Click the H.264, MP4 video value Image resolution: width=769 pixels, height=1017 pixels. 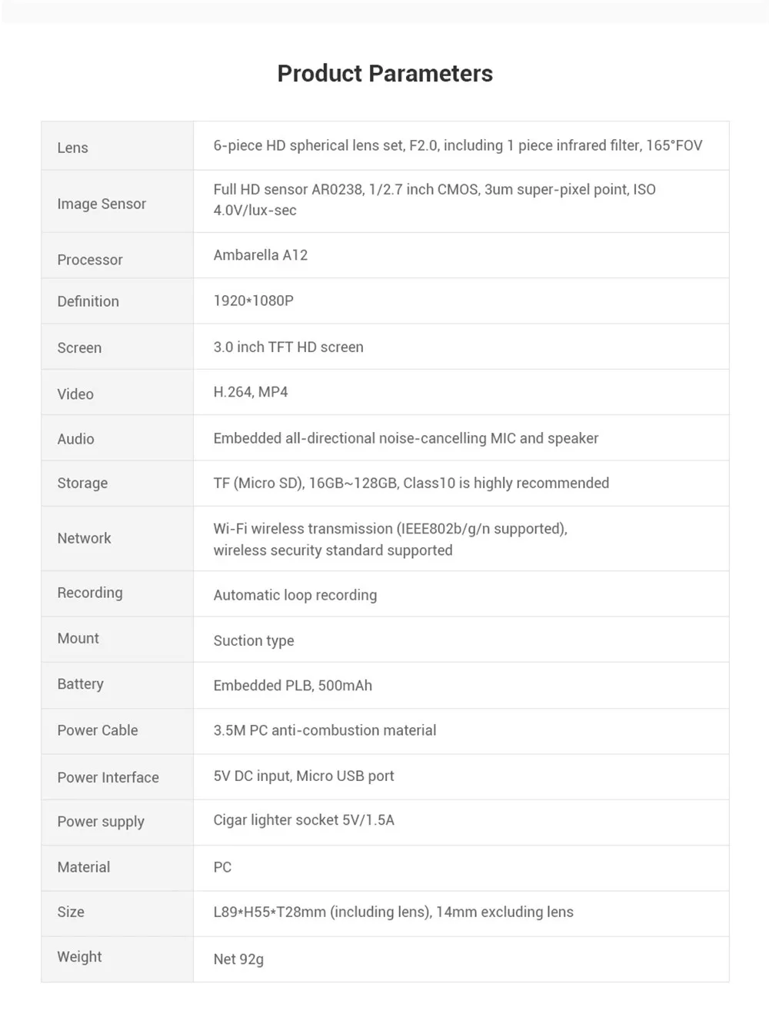point(250,392)
